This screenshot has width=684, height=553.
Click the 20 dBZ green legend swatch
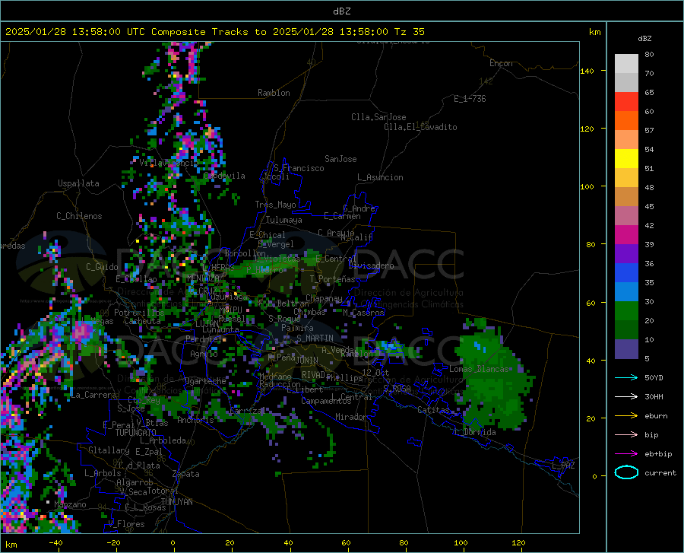[626, 311]
